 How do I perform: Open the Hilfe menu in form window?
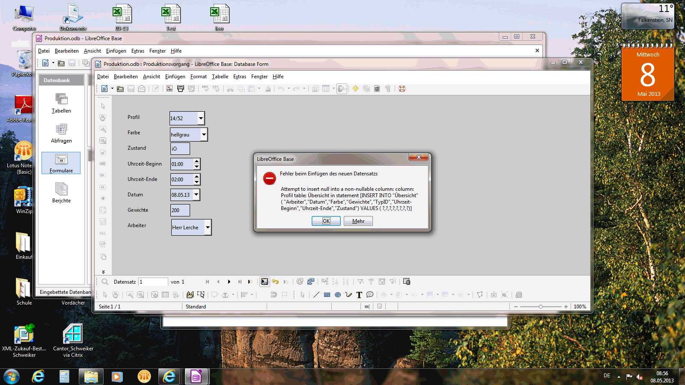pyautogui.click(x=278, y=77)
